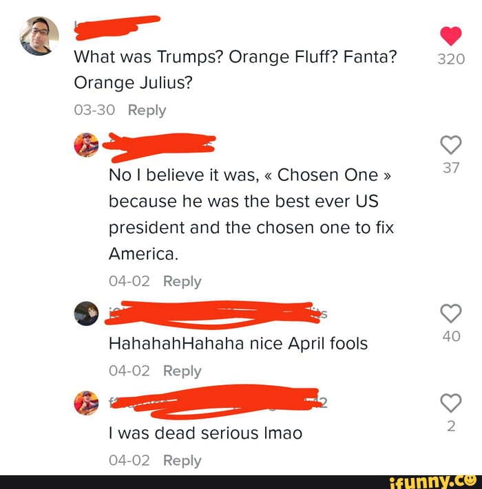Unlike the Orange Fluff comment with red heart
This screenshot has height=489, width=482.
click(x=451, y=36)
